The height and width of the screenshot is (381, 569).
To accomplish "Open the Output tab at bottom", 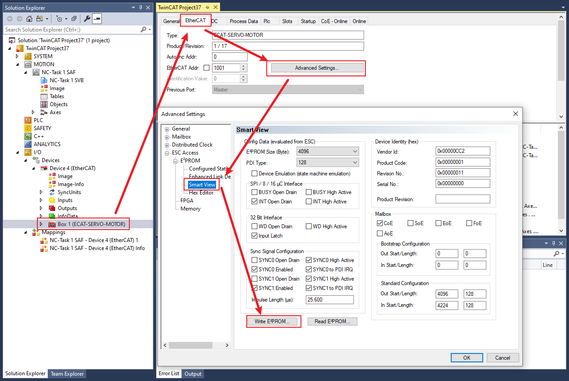I will (193, 374).
